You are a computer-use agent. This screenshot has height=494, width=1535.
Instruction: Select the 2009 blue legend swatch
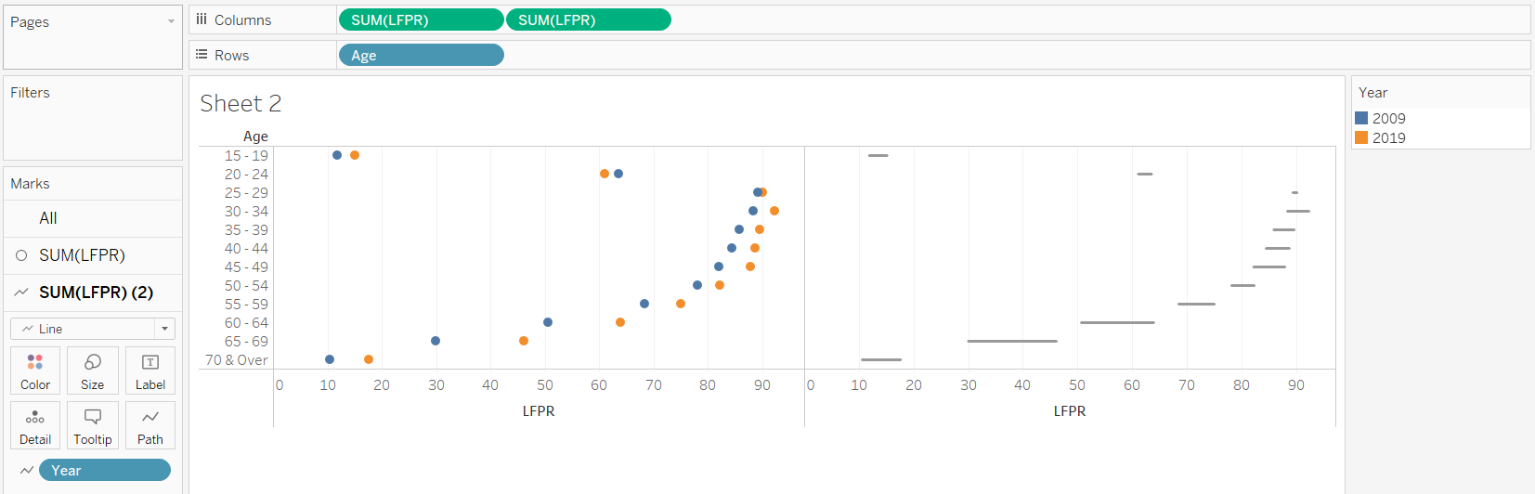(x=1361, y=118)
